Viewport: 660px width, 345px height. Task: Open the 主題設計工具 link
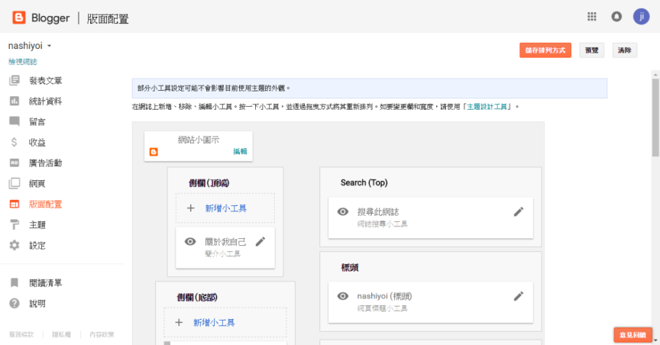pyautogui.click(x=487, y=107)
